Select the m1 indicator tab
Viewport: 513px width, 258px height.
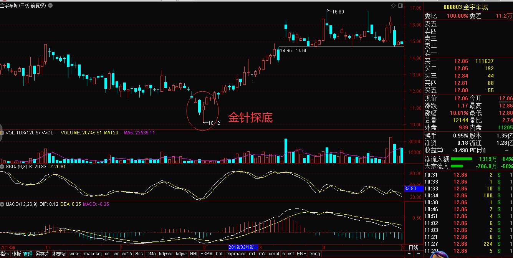coord(252,254)
